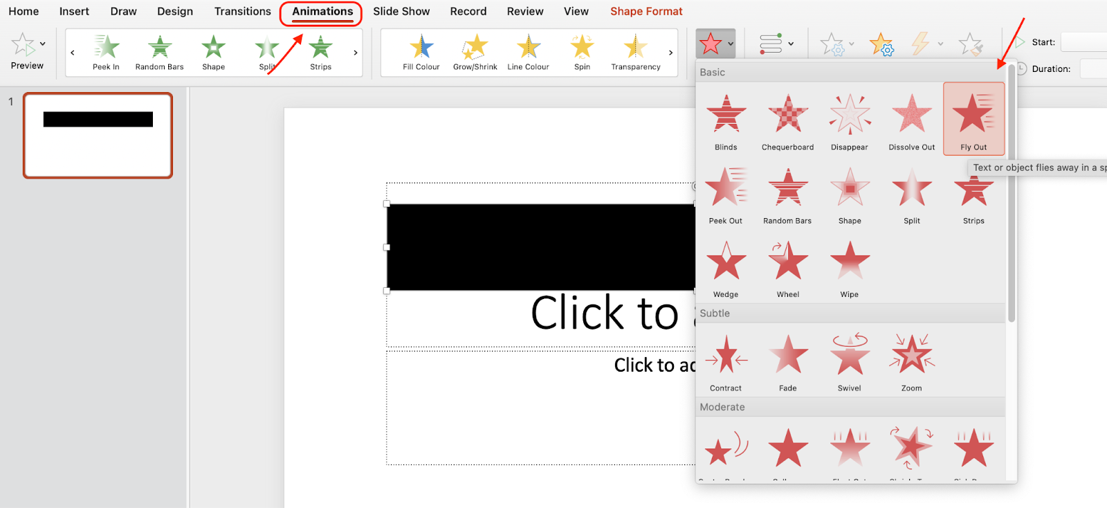Show more entrance effects with right chevron

click(x=356, y=53)
